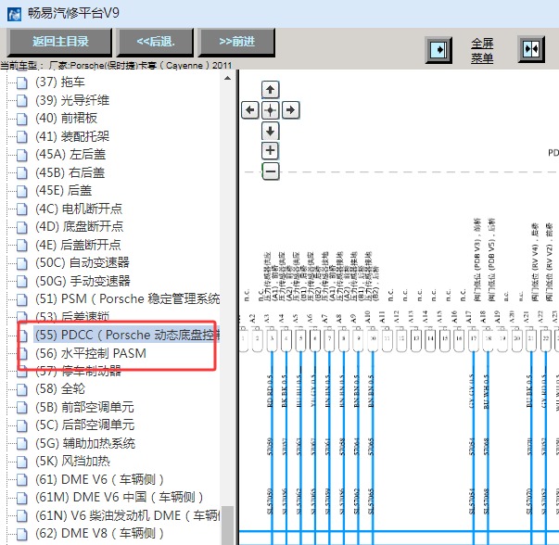The width and height of the screenshot is (559, 545).
Task: Click the 畅易汽修平台 app icon in title bar
Action: (x=14, y=14)
